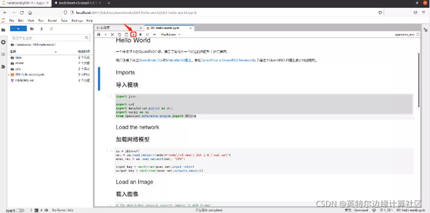Select the utils folder in file list
430x213 pixels.
coord(50,69)
